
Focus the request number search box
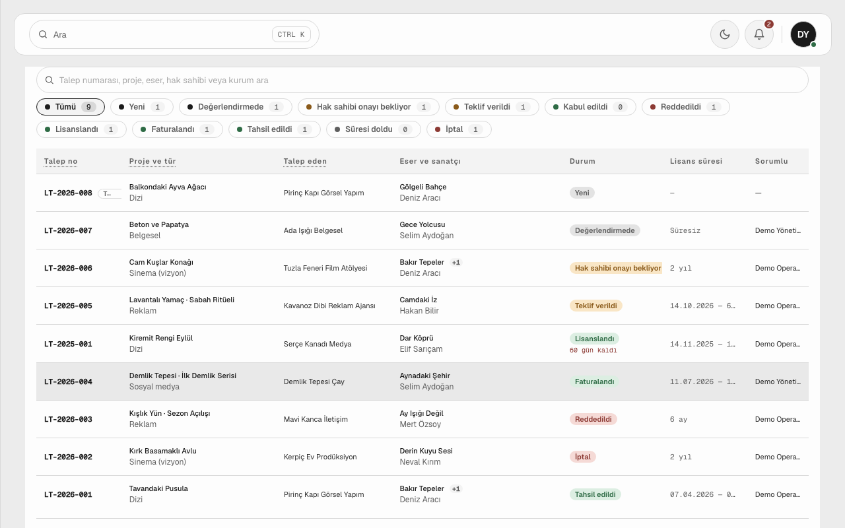(x=422, y=80)
